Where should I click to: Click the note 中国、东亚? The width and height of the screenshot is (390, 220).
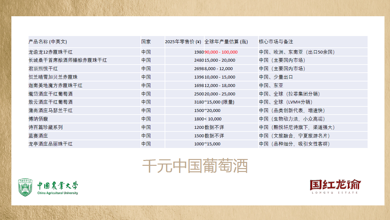click(x=271, y=86)
